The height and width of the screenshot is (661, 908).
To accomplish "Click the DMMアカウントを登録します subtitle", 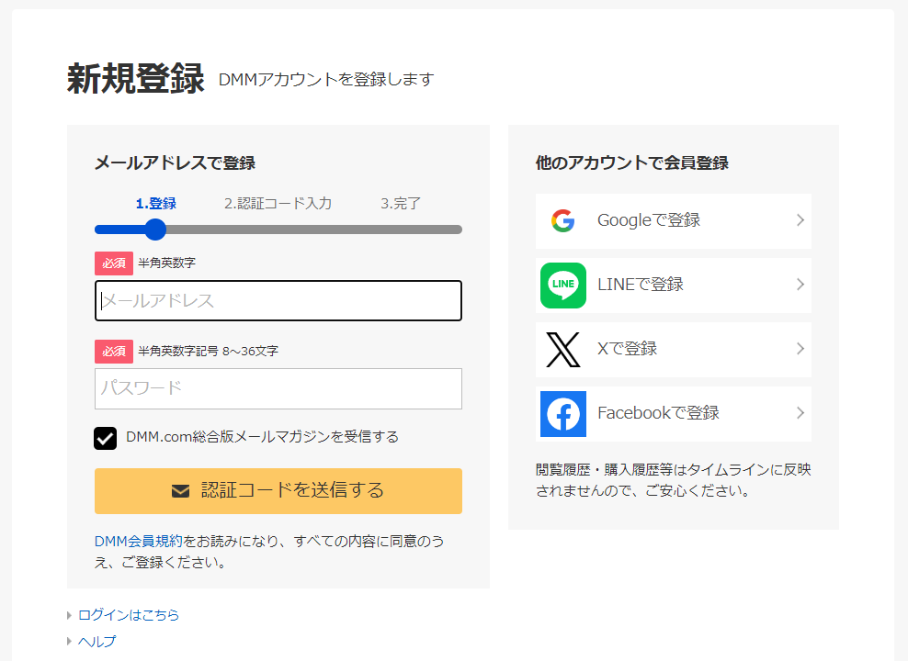I will pos(326,80).
